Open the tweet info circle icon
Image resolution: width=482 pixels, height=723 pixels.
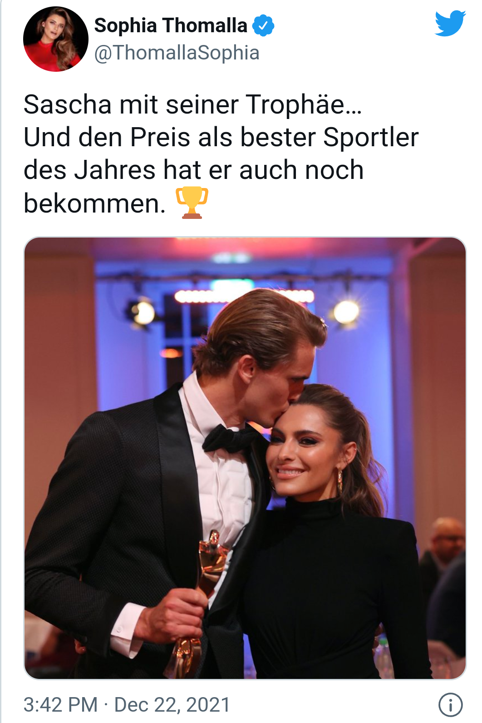tap(450, 705)
